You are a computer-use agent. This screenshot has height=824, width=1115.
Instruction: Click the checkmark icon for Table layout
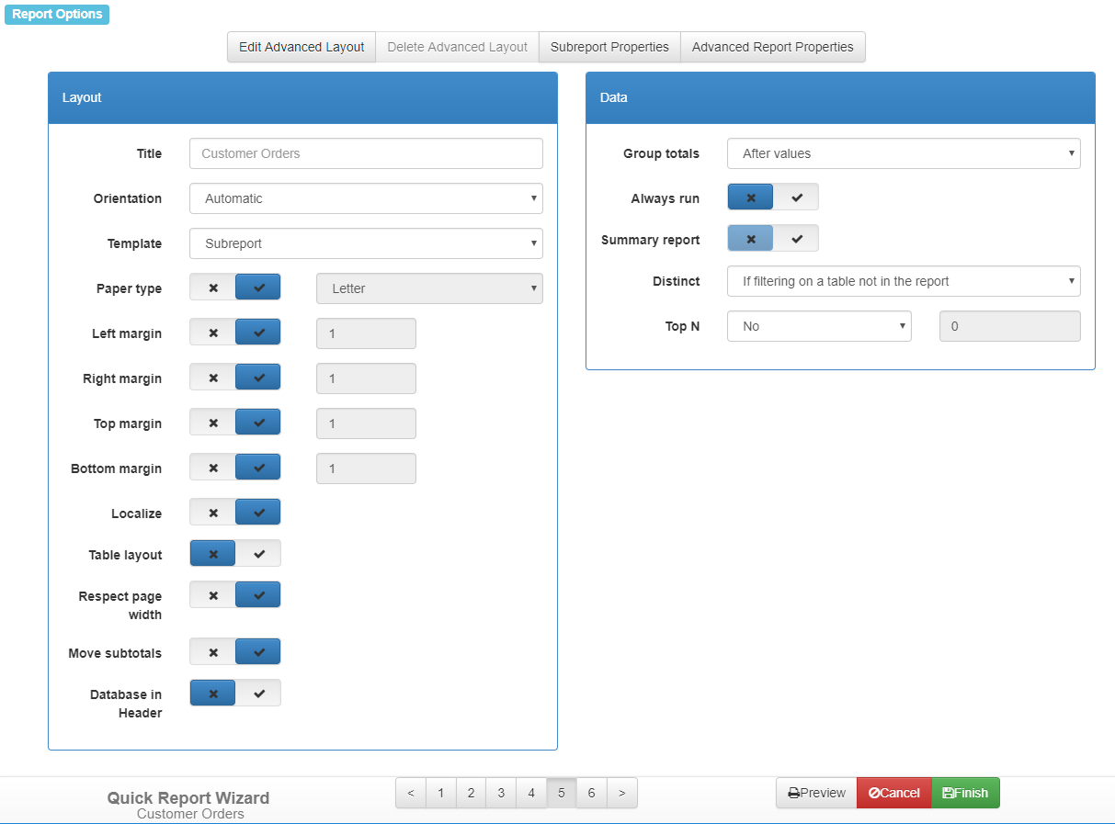point(258,554)
